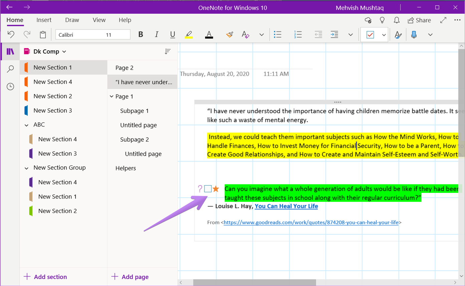Image resolution: width=465 pixels, height=286 pixels.
Task: Open the Insert menu tab
Action: coord(44,20)
